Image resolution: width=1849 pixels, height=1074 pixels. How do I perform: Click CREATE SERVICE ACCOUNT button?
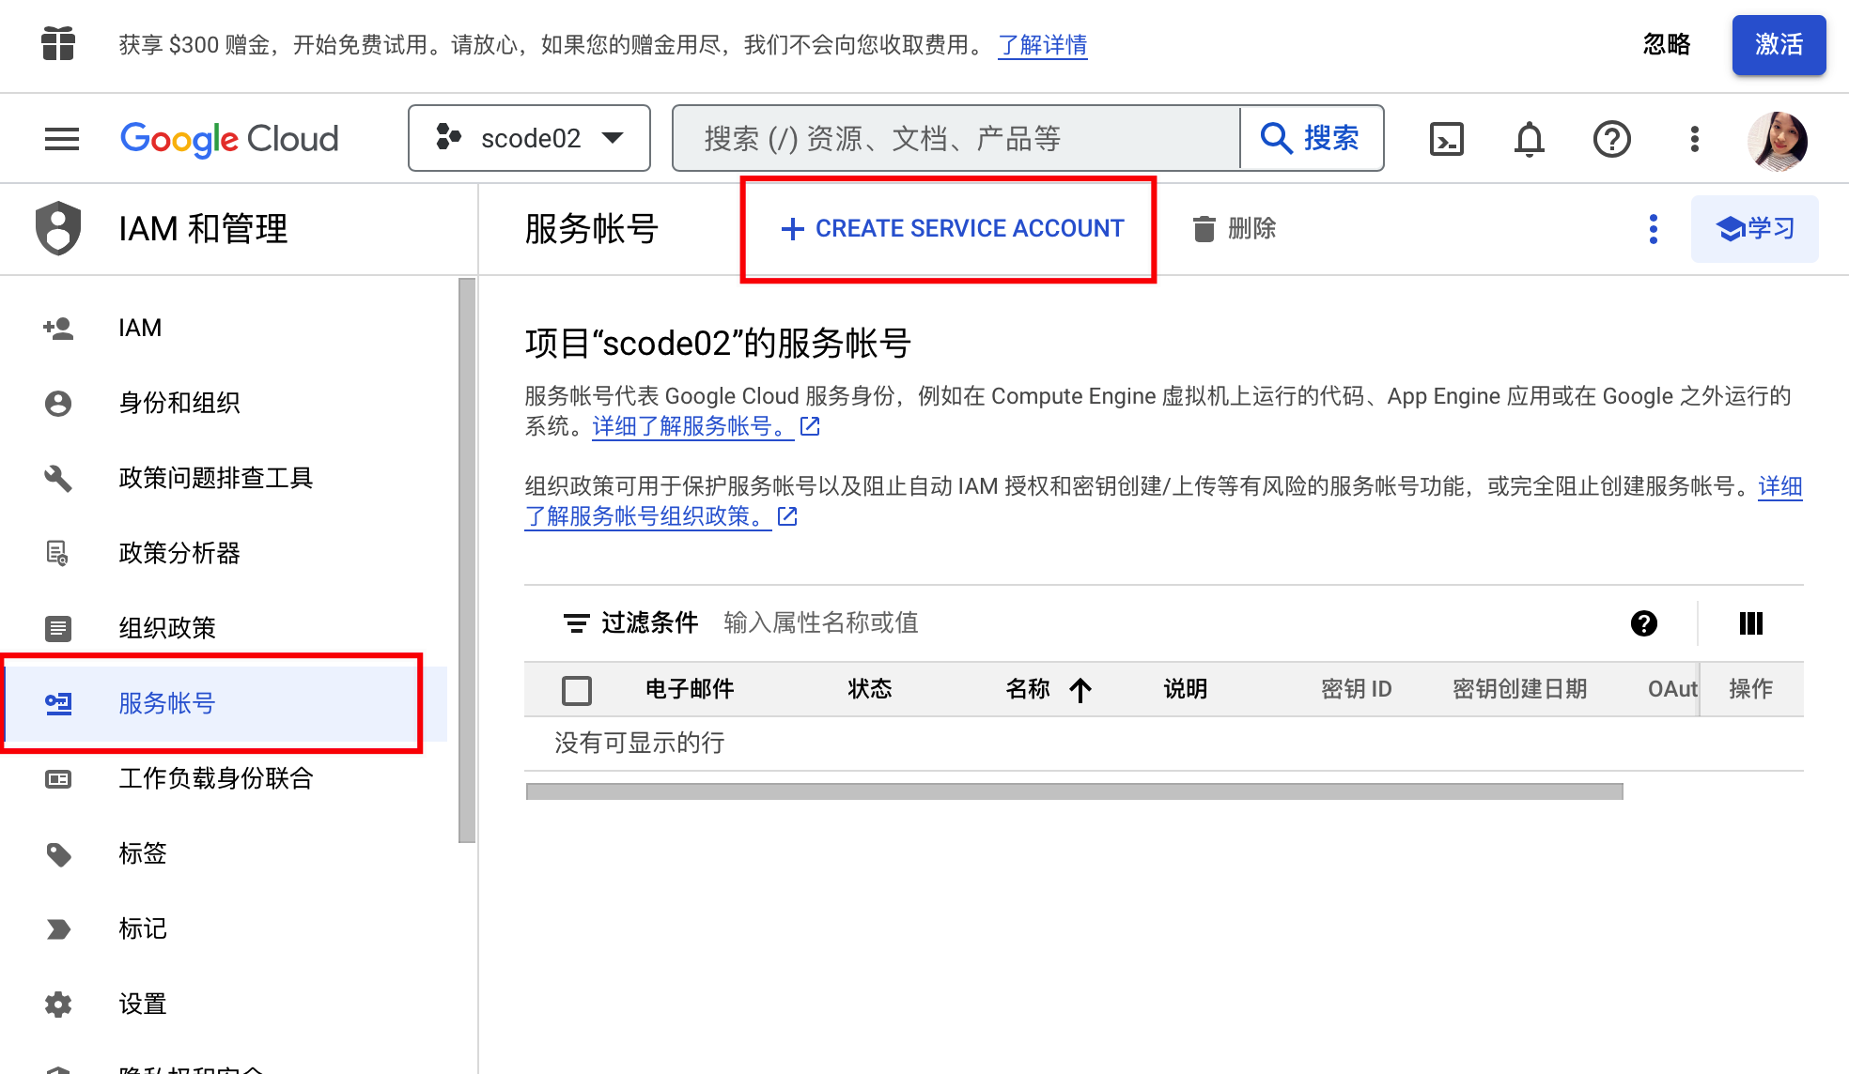tap(952, 228)
